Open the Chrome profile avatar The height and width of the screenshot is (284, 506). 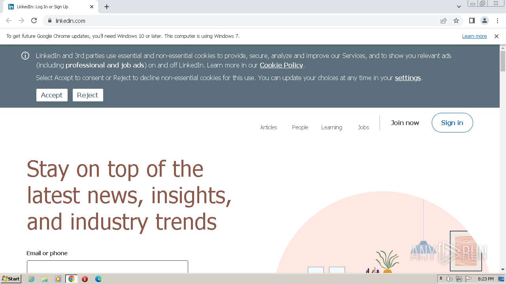pos(485,21)
